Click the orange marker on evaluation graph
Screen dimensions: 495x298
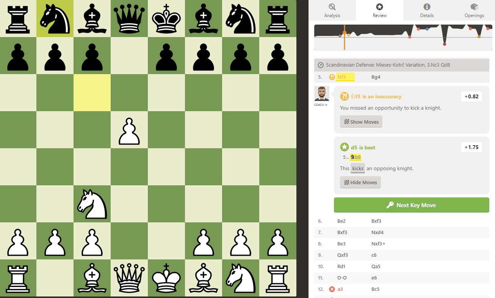point(344,33)
